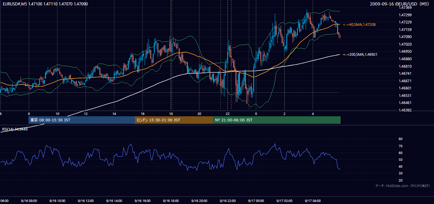Click the RSI scale level 40

pyautogui.click(x=400, y=166)
